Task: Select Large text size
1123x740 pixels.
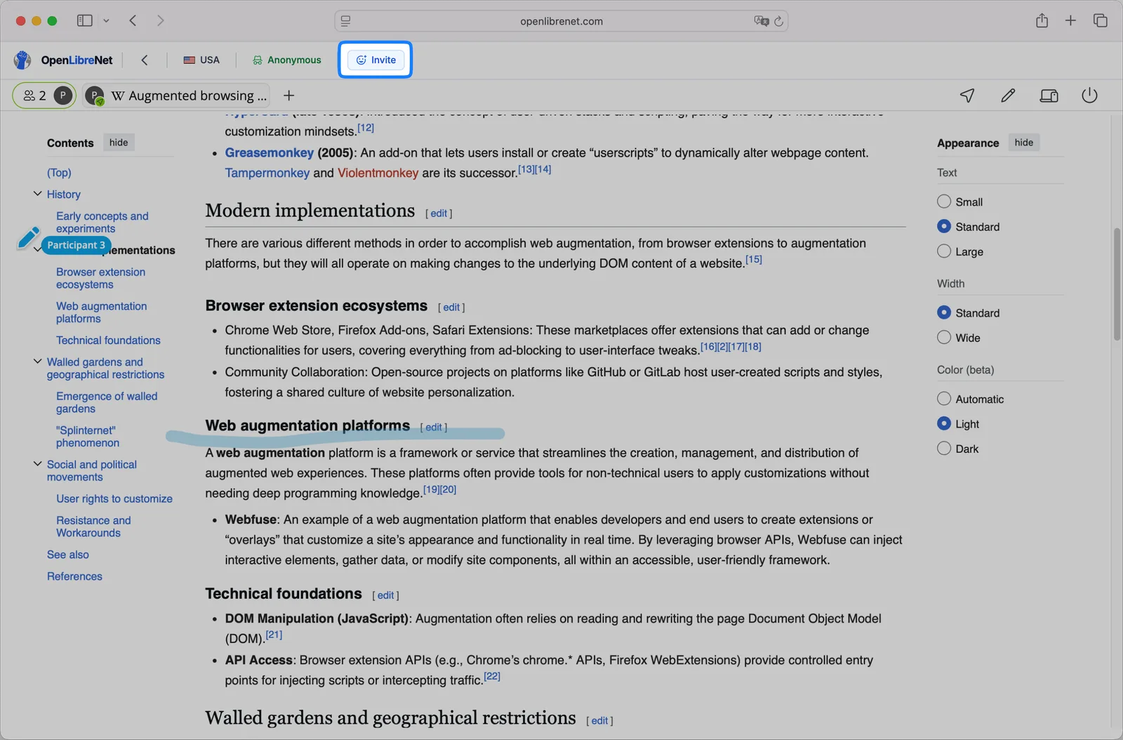Action: [x=944, y=251]
